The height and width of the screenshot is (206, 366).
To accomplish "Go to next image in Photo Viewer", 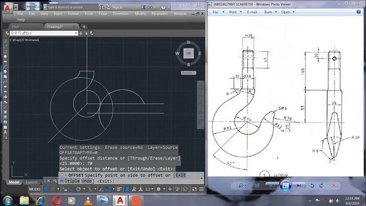I will [299, 185].
